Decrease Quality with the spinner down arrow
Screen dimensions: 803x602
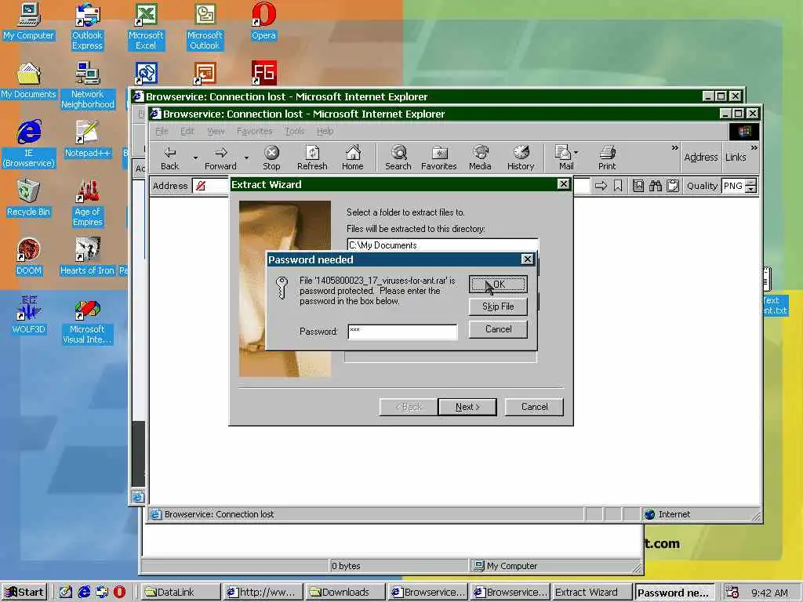click(750, 190)
